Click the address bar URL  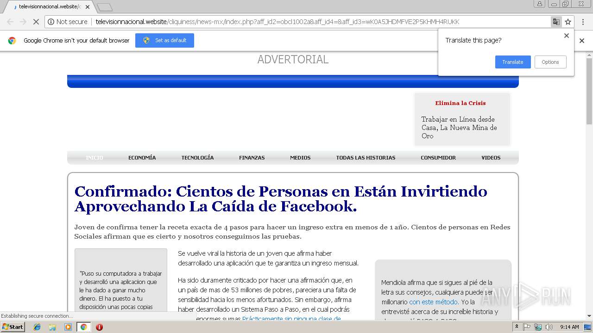point(277,22)
